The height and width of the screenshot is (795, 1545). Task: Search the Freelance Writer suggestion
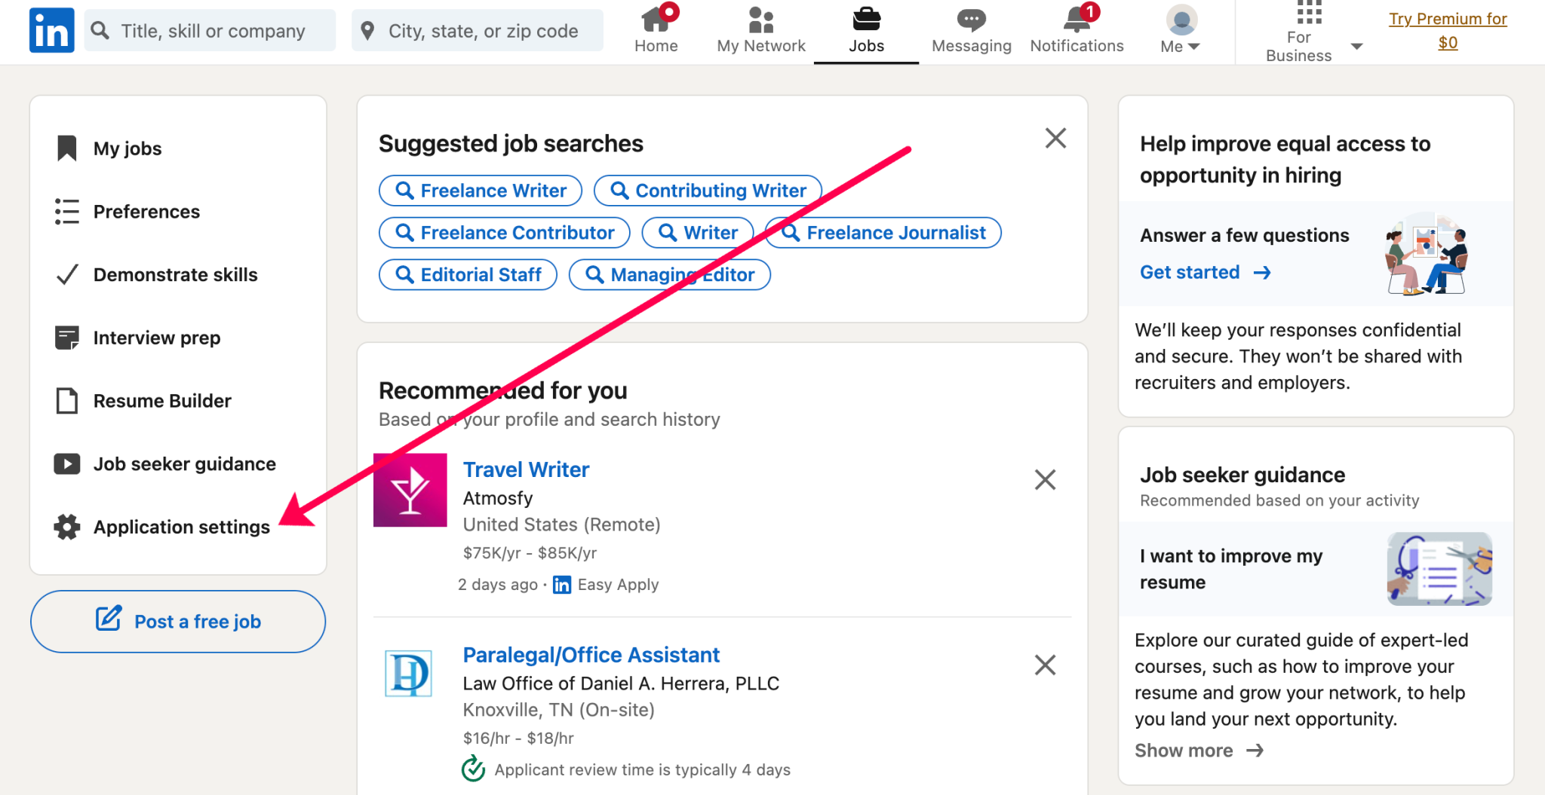coord(480,191)
